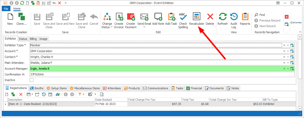Create Invoice from the ribbon

coord(119,21)
